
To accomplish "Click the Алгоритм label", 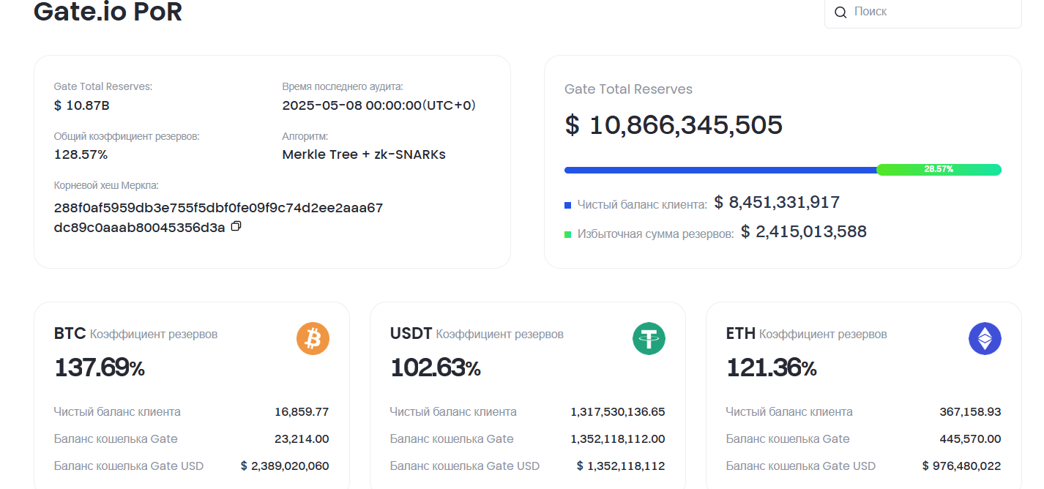I will 305,136.
